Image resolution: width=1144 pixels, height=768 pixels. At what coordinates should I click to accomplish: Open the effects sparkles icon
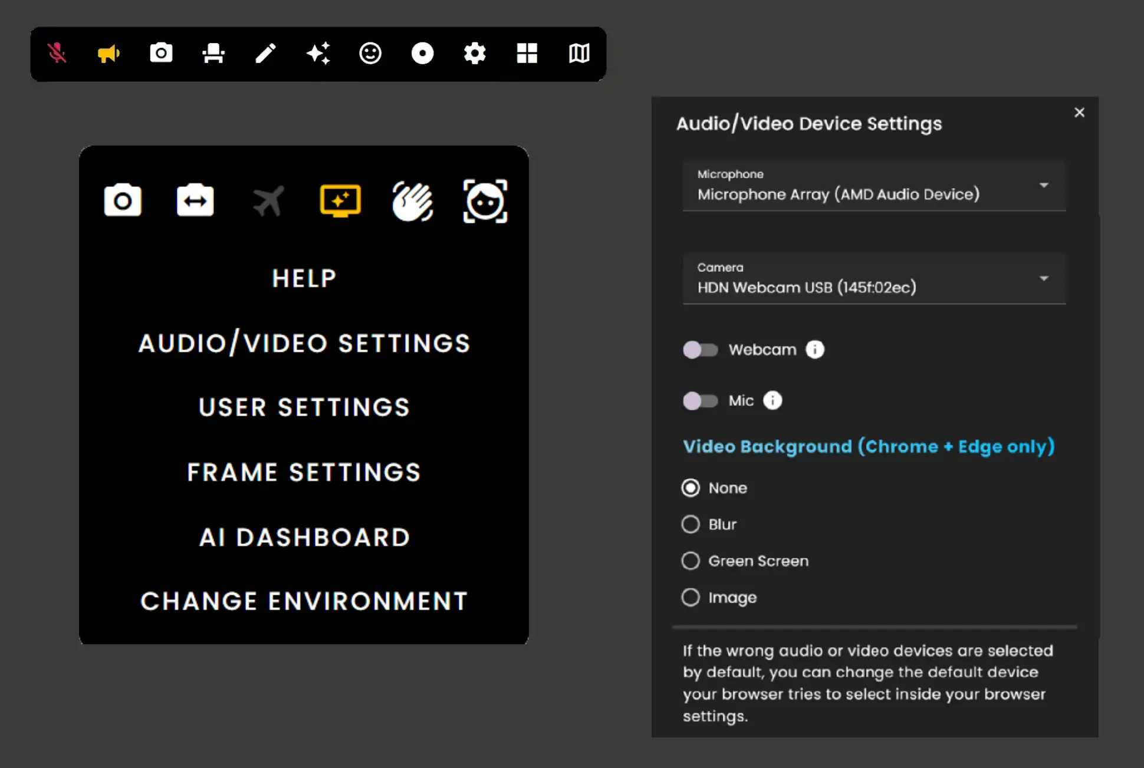(x=318, y=54)
